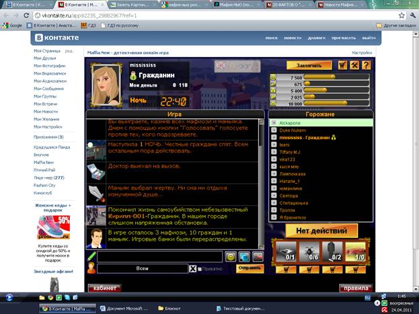Screen dimensions: 419x314
Task: Click the Отправить send button
Action: (x=250, y=268)
